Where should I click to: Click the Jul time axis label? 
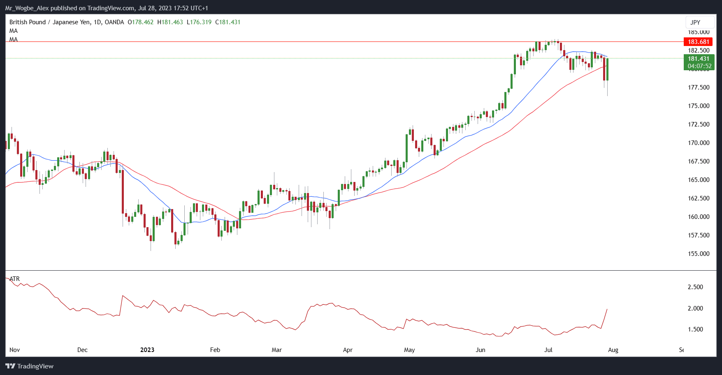click(x=548, y=350)
